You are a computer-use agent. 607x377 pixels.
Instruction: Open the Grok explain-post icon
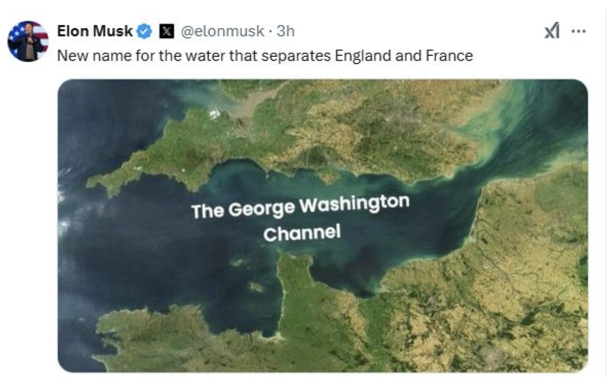pos(552,31)
